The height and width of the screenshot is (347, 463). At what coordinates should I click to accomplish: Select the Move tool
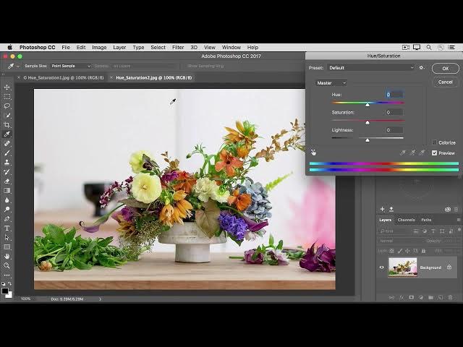tap(7, 87)
